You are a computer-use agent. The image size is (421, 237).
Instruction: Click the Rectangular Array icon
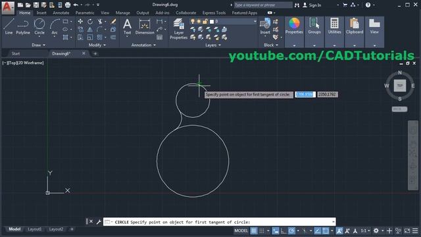[100, 38]
